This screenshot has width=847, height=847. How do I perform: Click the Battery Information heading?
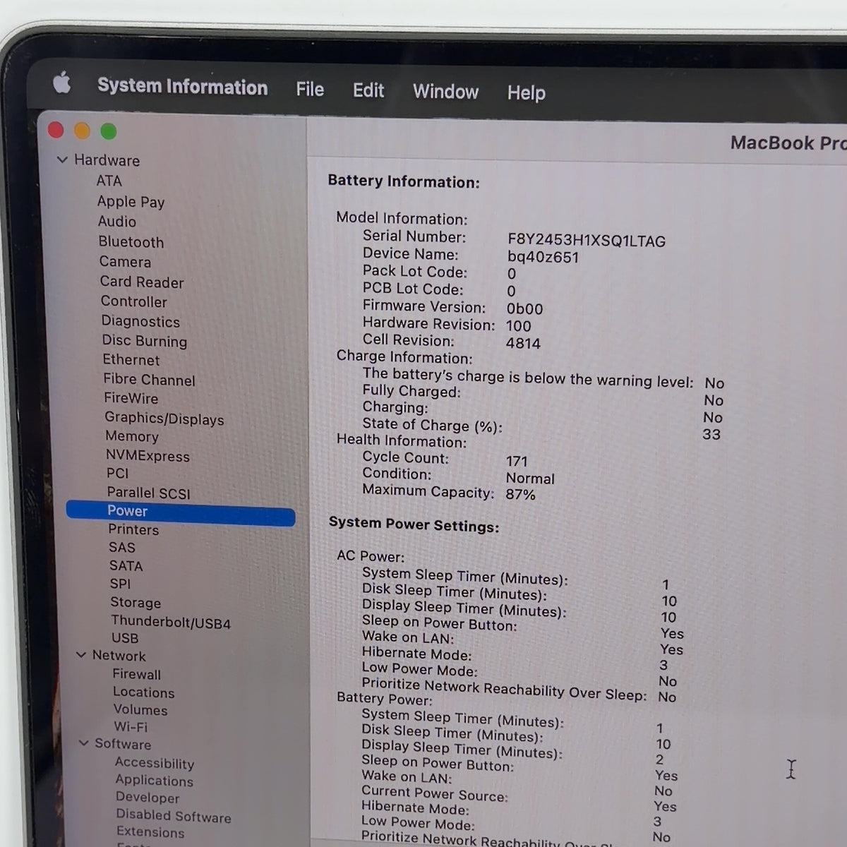click(403, 181)
